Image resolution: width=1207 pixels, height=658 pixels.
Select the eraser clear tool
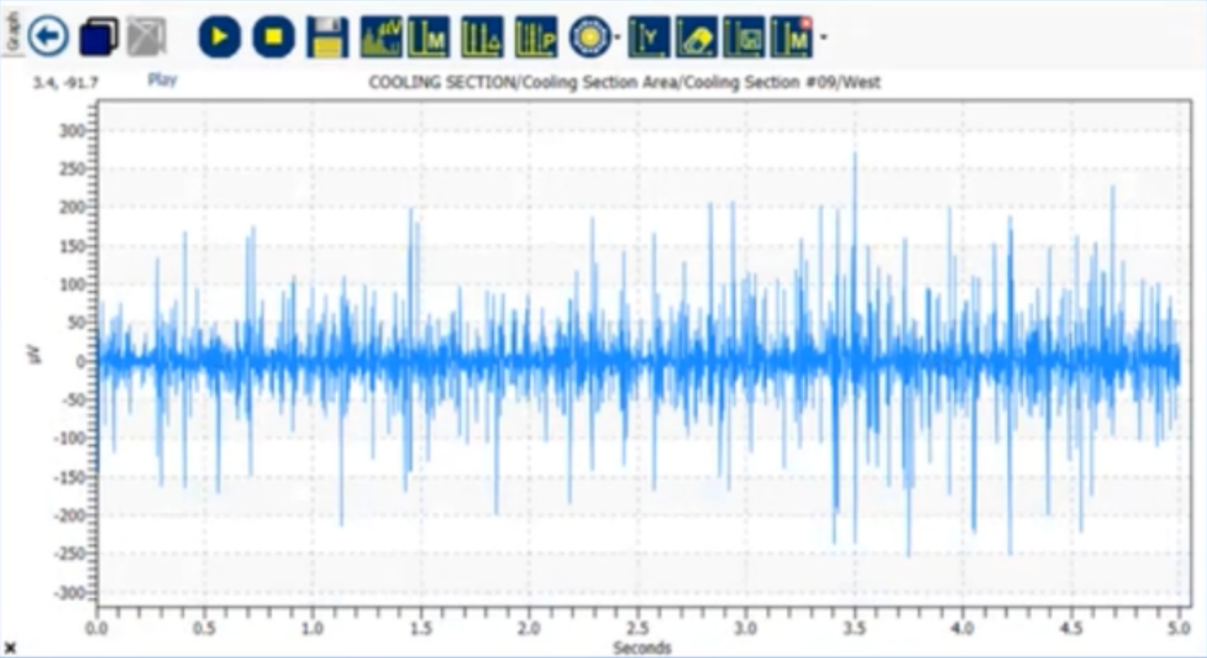click(x=697, y=37)
